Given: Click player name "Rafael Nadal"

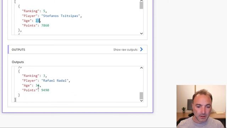Looking at the screenshot, I should 55,81.
